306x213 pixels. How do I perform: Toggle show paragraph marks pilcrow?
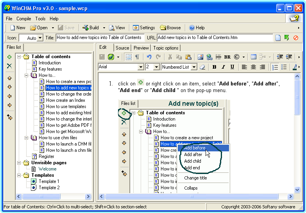click(x=138, y=57)
